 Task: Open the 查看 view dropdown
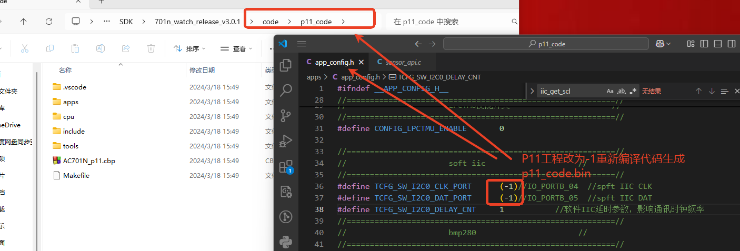point(236,48)
